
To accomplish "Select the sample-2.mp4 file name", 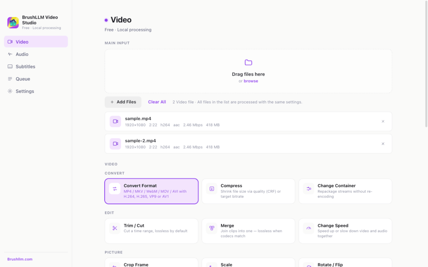I will 141,141.
